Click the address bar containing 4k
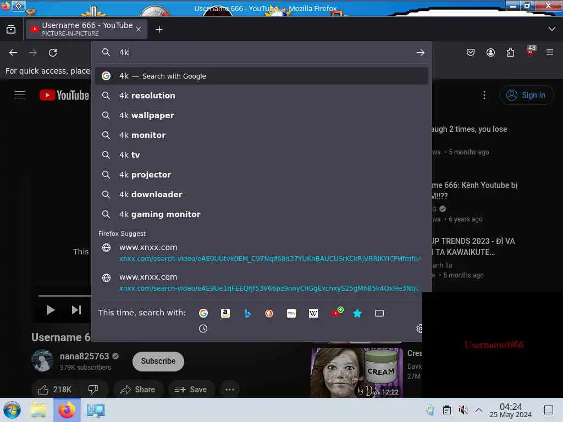Viewport: 563px width, 422px height. 261,52
